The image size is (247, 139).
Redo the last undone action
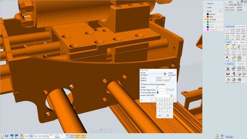tap(16, 136)
